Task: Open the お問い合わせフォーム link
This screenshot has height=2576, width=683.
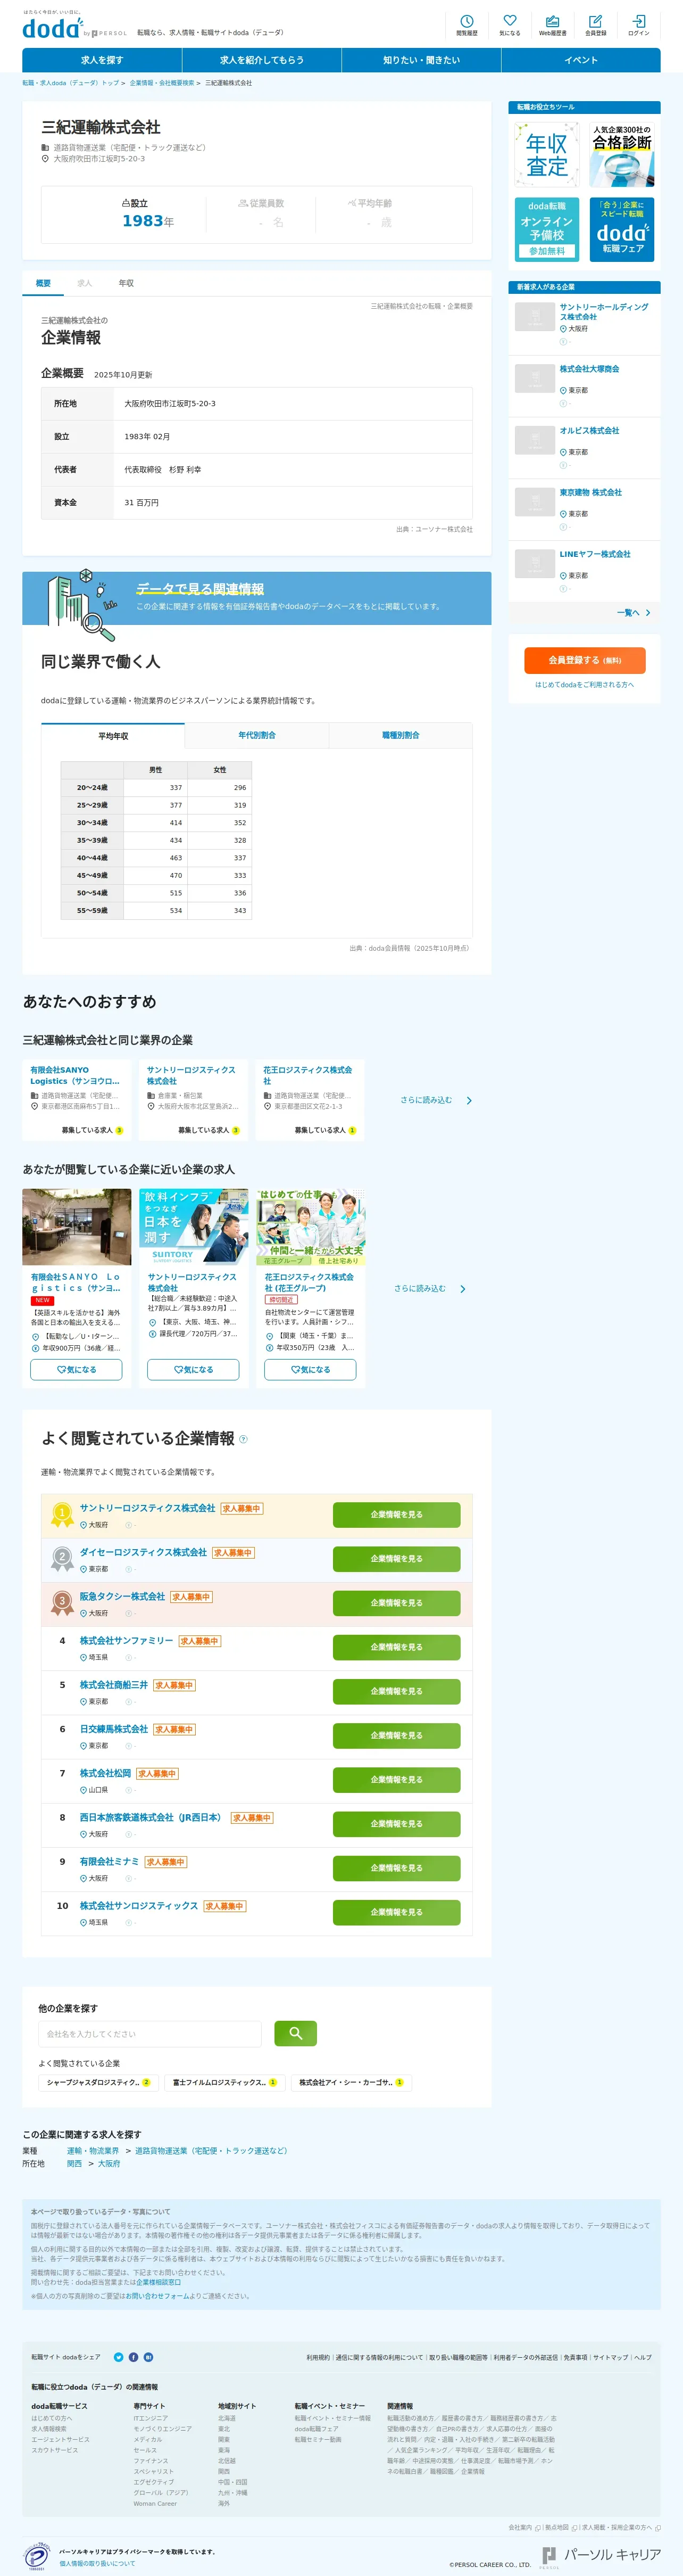Action: coord(158,2296)
